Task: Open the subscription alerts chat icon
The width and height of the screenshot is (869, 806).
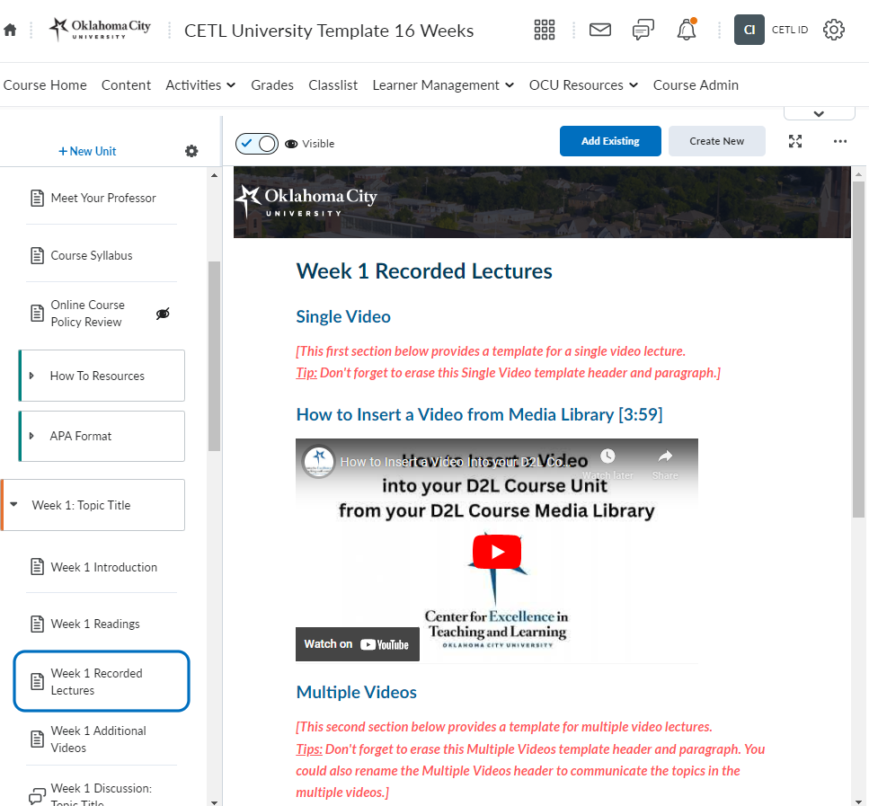Action: pyautogui.click(x=643, y=30)
